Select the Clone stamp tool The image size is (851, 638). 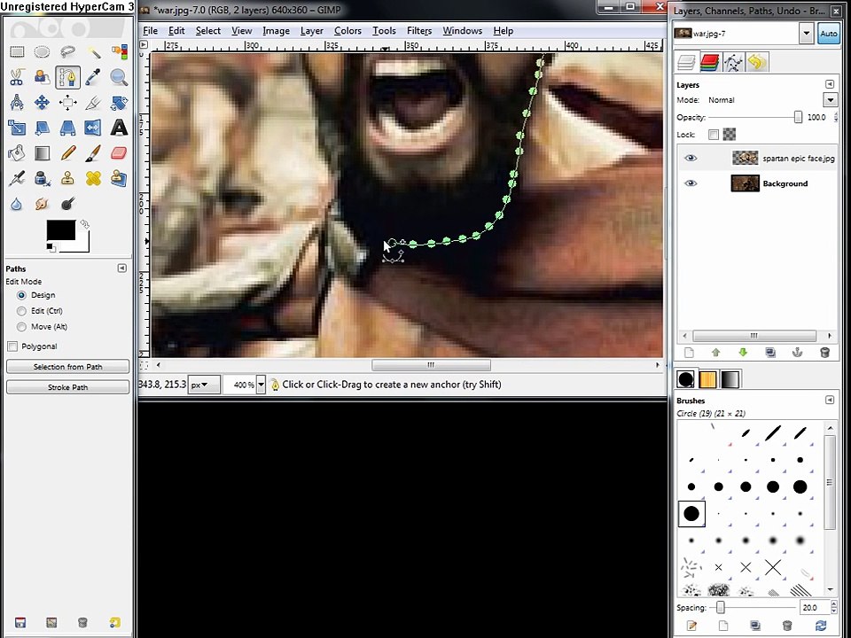tap(67, 178)
